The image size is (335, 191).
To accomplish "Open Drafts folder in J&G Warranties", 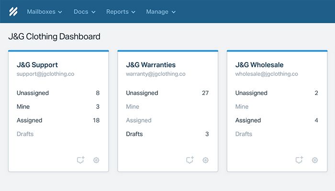I will (134, 134).
